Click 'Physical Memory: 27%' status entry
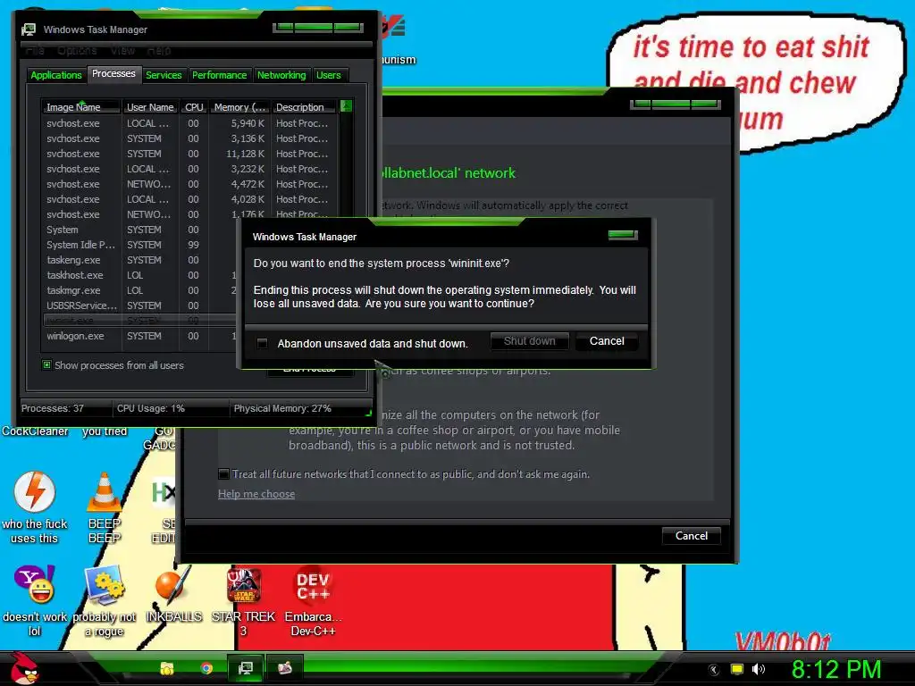The height and width of the screenshot is (686, 915). [x=282, y=408]
